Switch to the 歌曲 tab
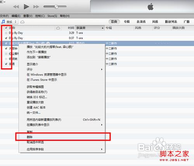 [114, 22]
